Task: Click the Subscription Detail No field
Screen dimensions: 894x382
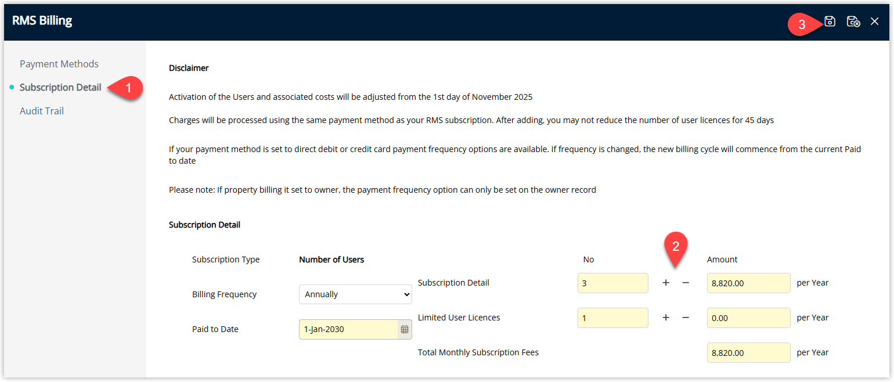Action: [x=613, y=283]
